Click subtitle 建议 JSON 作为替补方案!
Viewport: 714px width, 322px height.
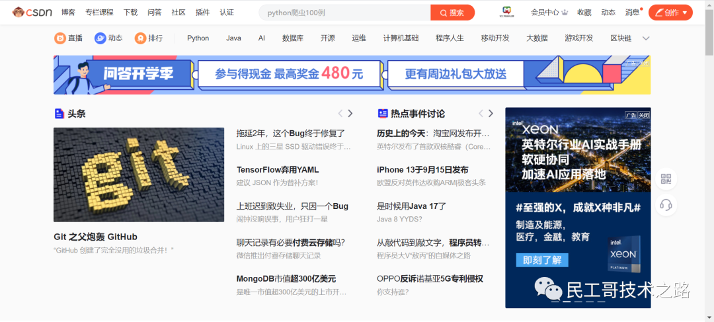[x=277, y=182]
